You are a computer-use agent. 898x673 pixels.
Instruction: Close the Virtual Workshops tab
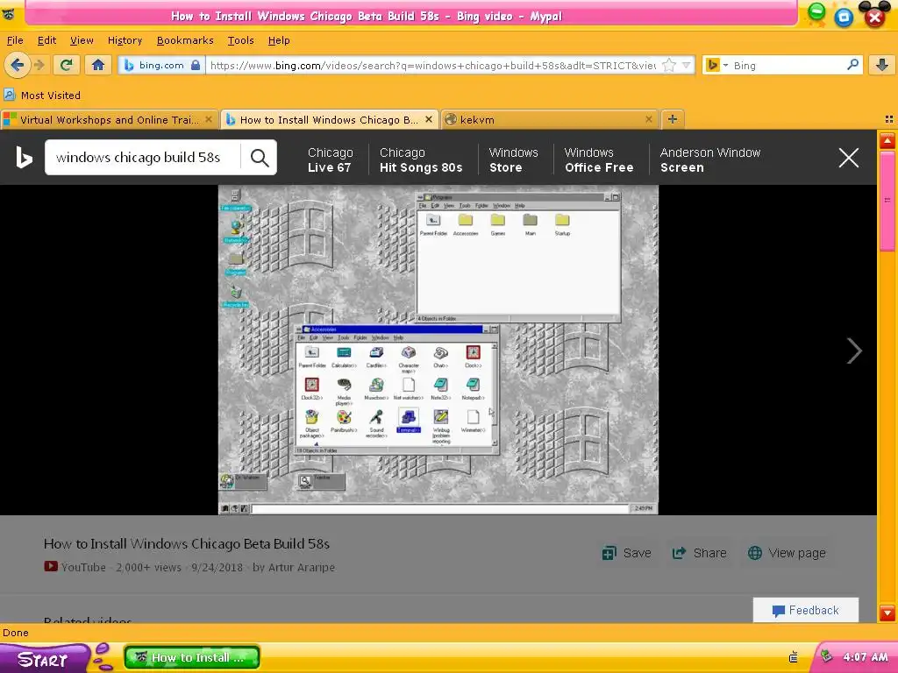coord(209,119)
